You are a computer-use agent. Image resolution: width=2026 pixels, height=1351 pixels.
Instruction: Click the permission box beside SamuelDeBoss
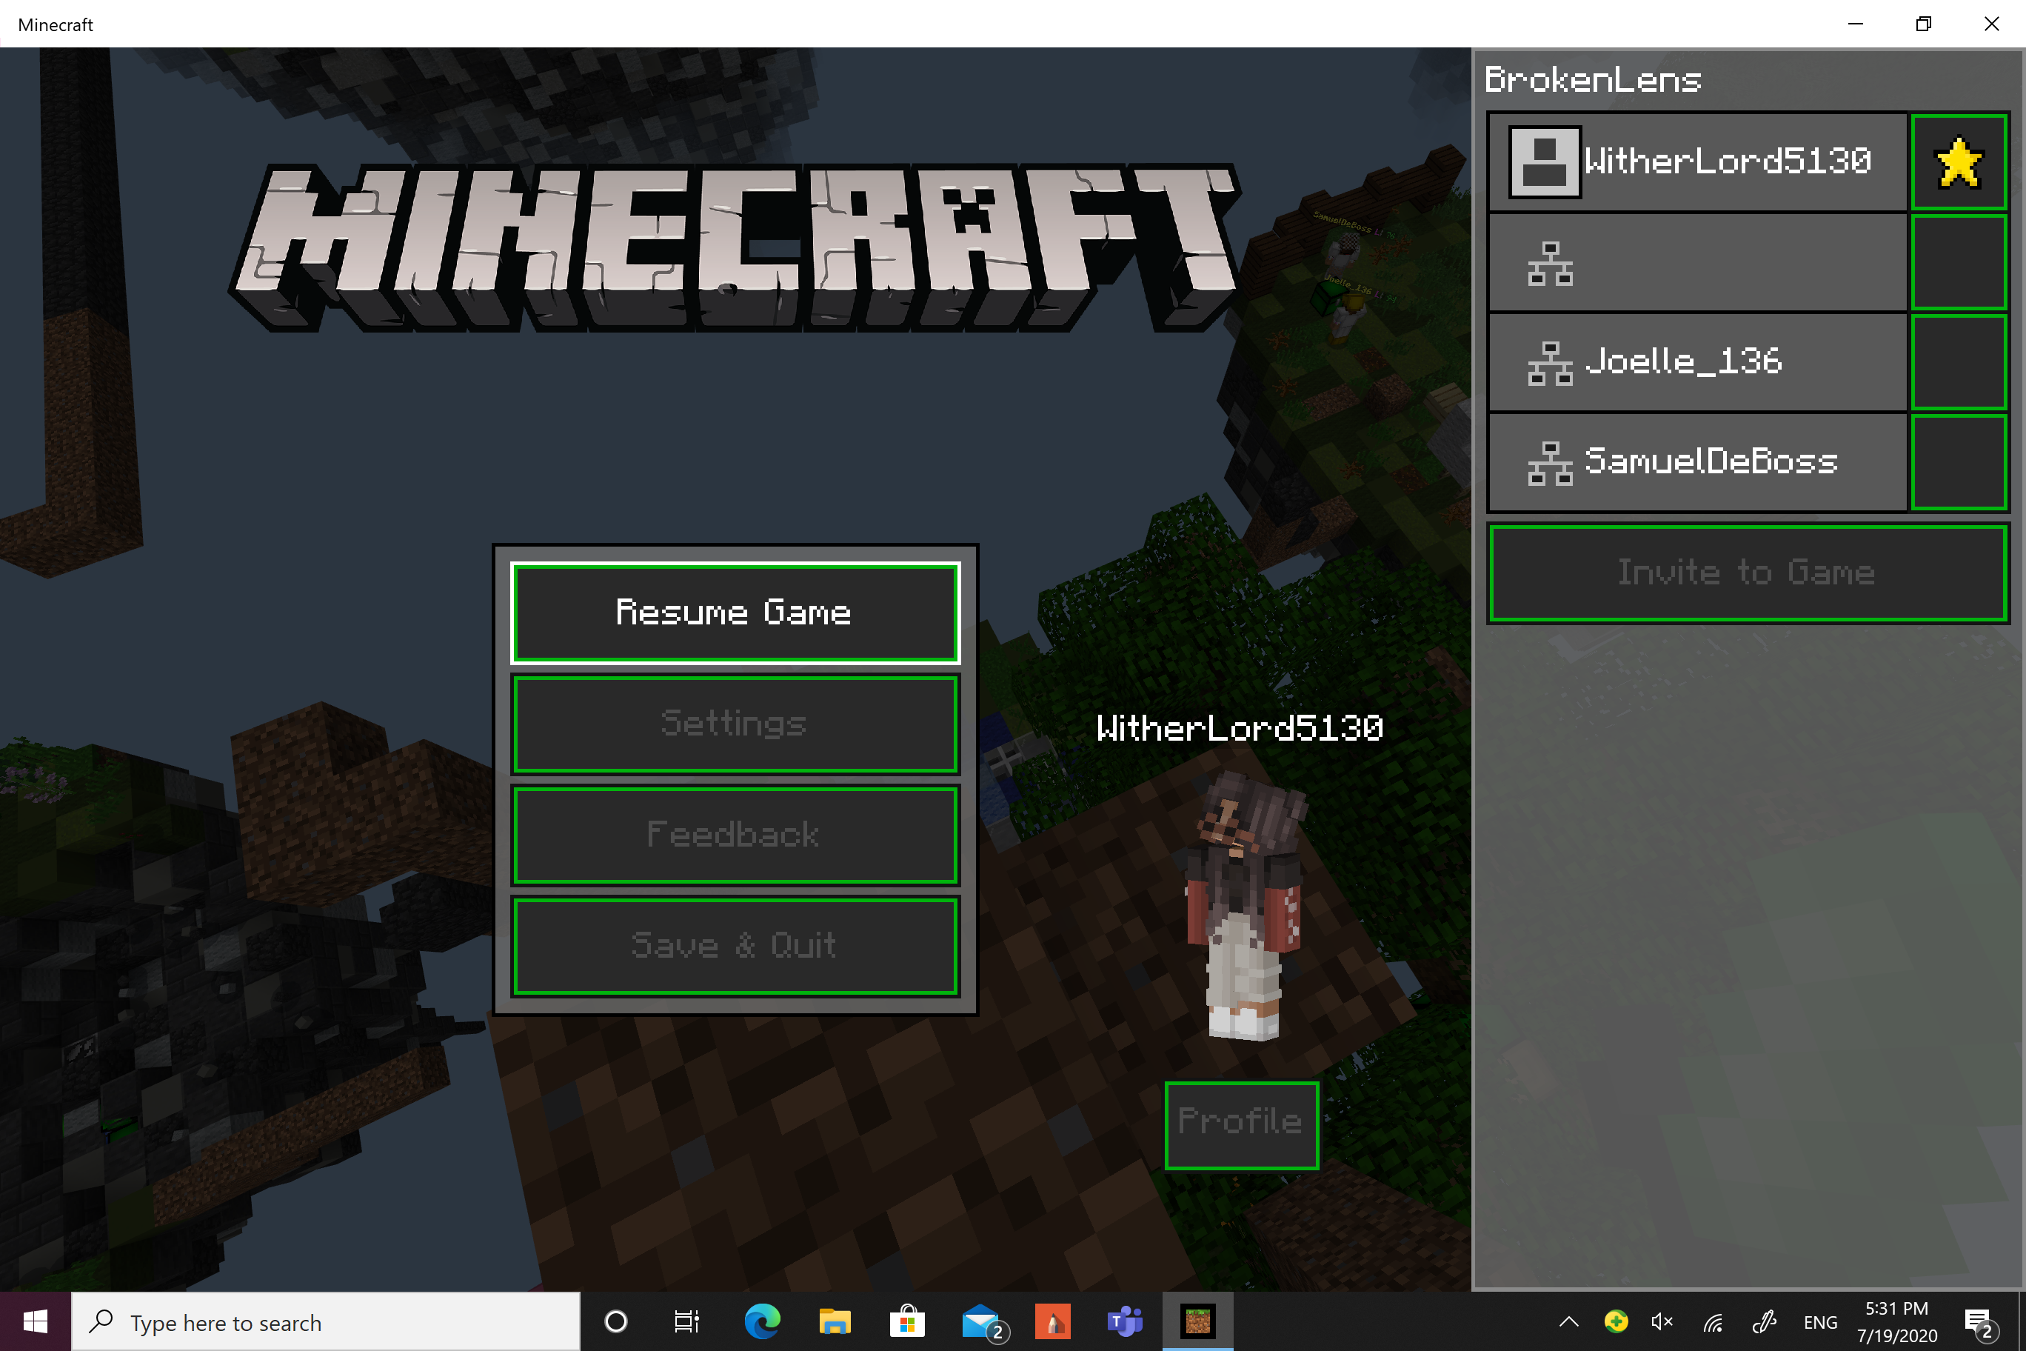pos(1959,462)
